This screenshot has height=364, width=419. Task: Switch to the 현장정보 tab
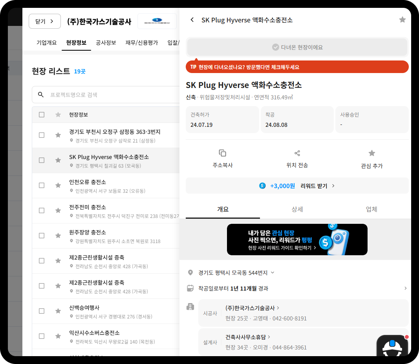(76, 43)
